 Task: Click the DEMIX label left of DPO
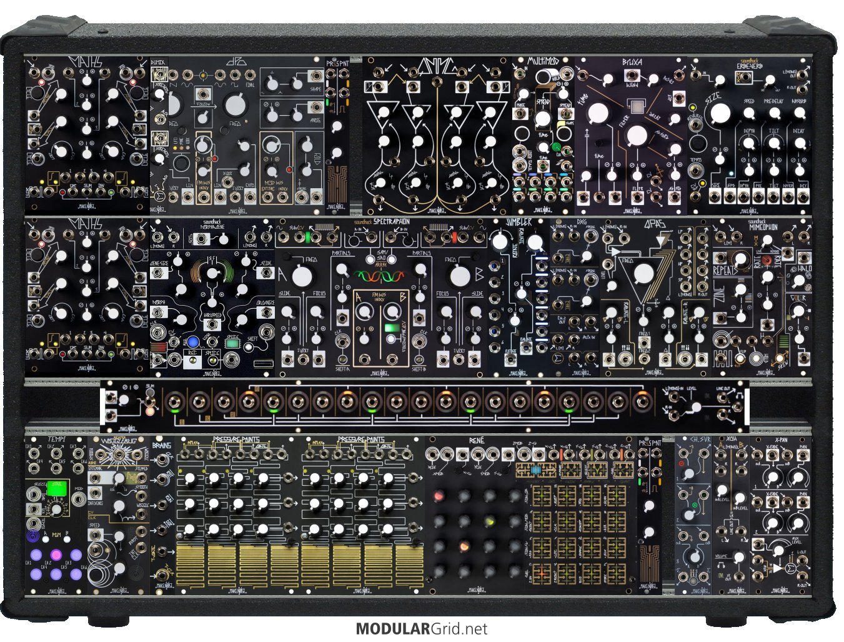[159, 63]
